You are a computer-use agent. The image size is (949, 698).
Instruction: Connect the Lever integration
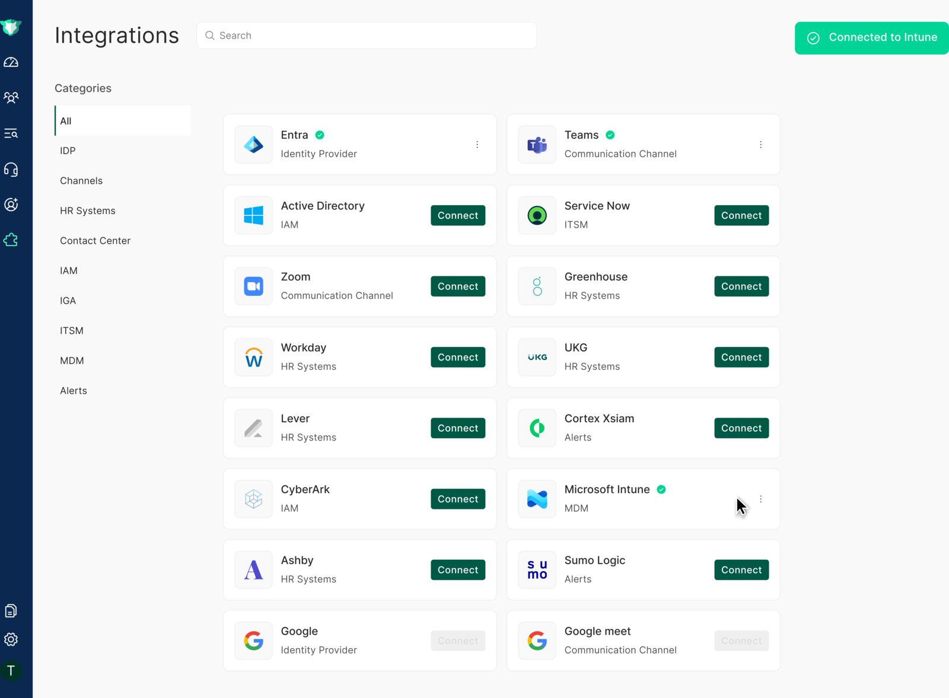tap(458, 428)
